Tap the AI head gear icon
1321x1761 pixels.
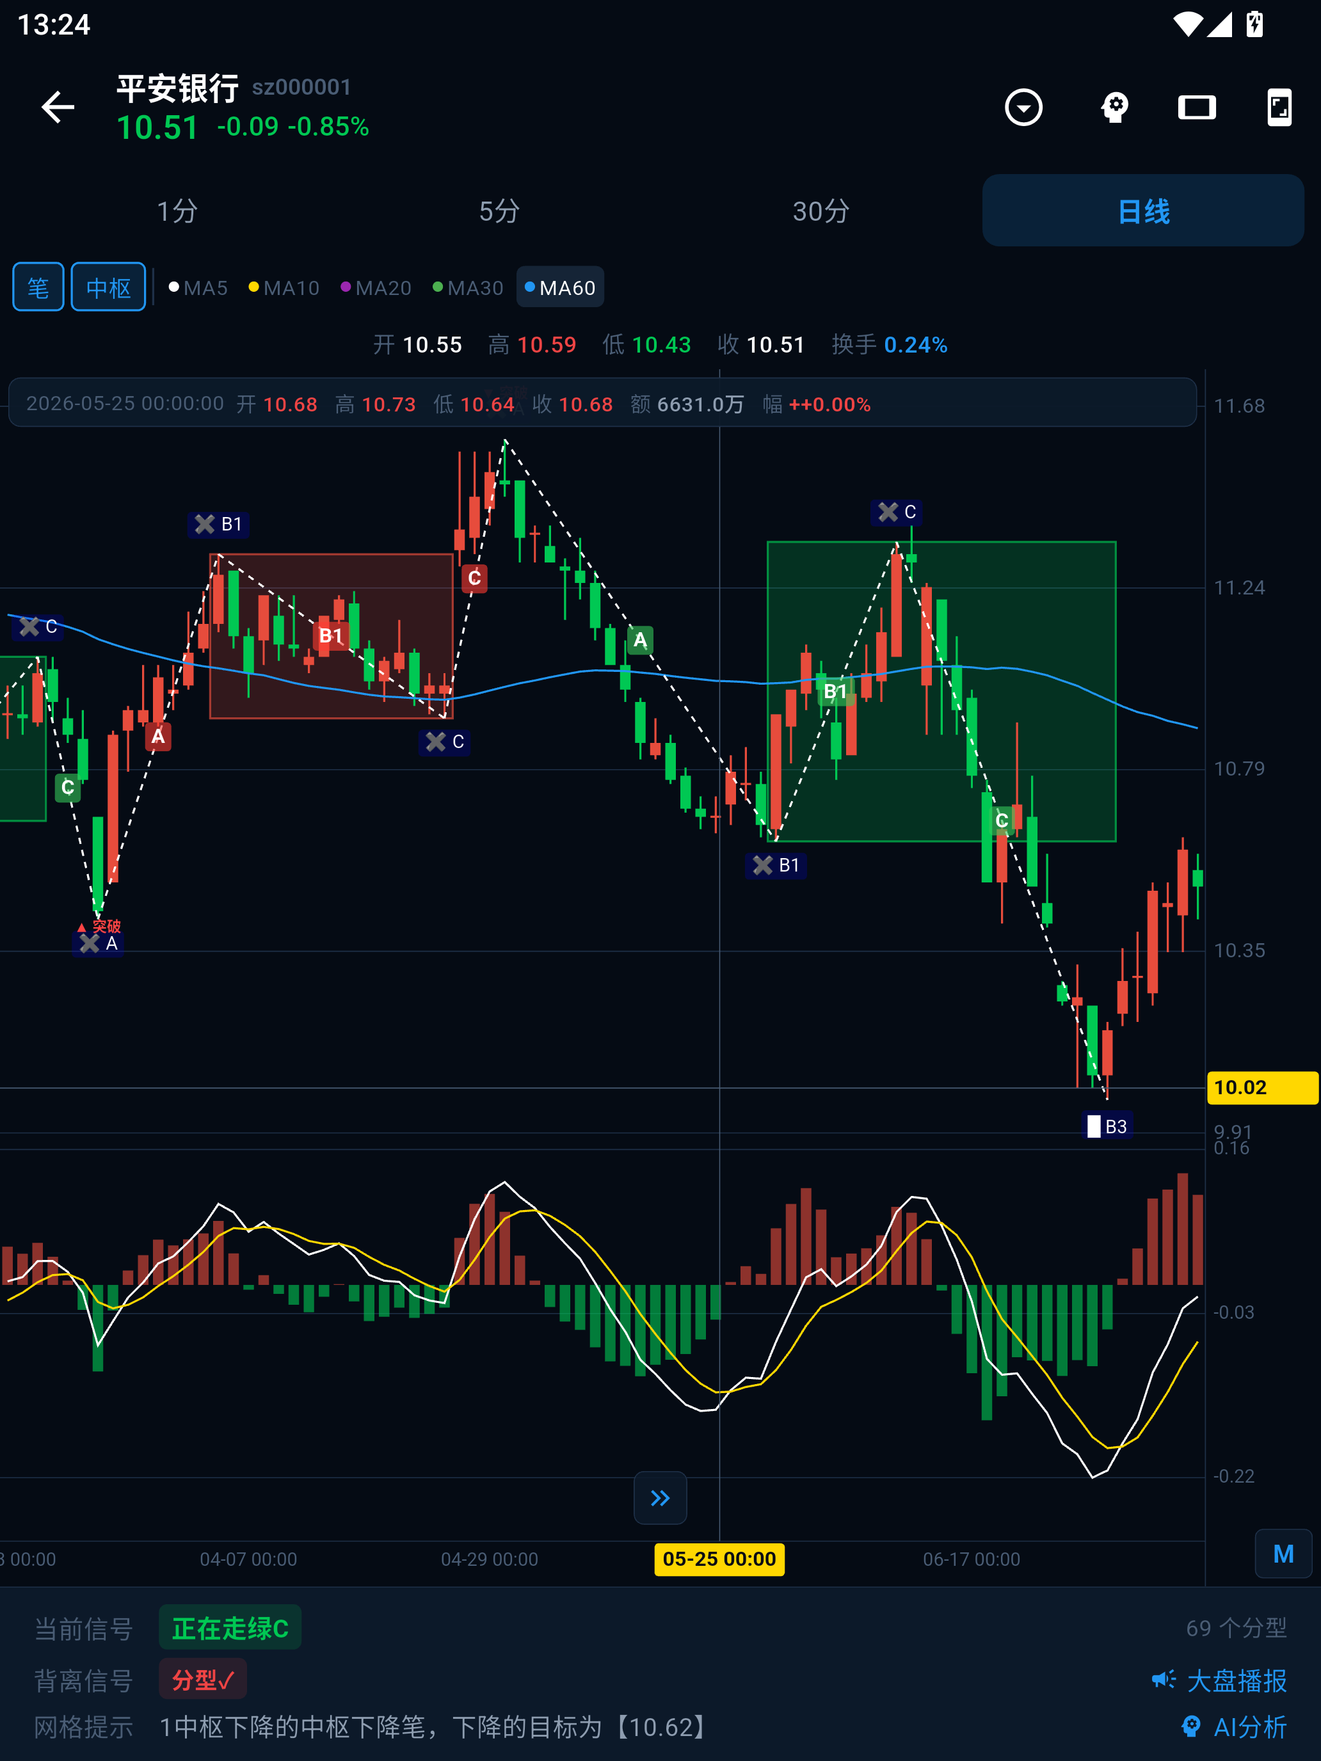tap(1115, 108)
